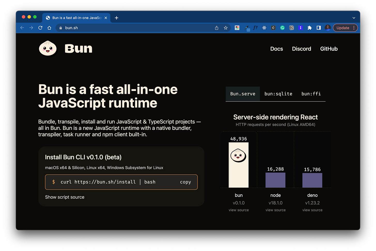Expand Show script source
The image size is (376, 251).
pos(65,197)
